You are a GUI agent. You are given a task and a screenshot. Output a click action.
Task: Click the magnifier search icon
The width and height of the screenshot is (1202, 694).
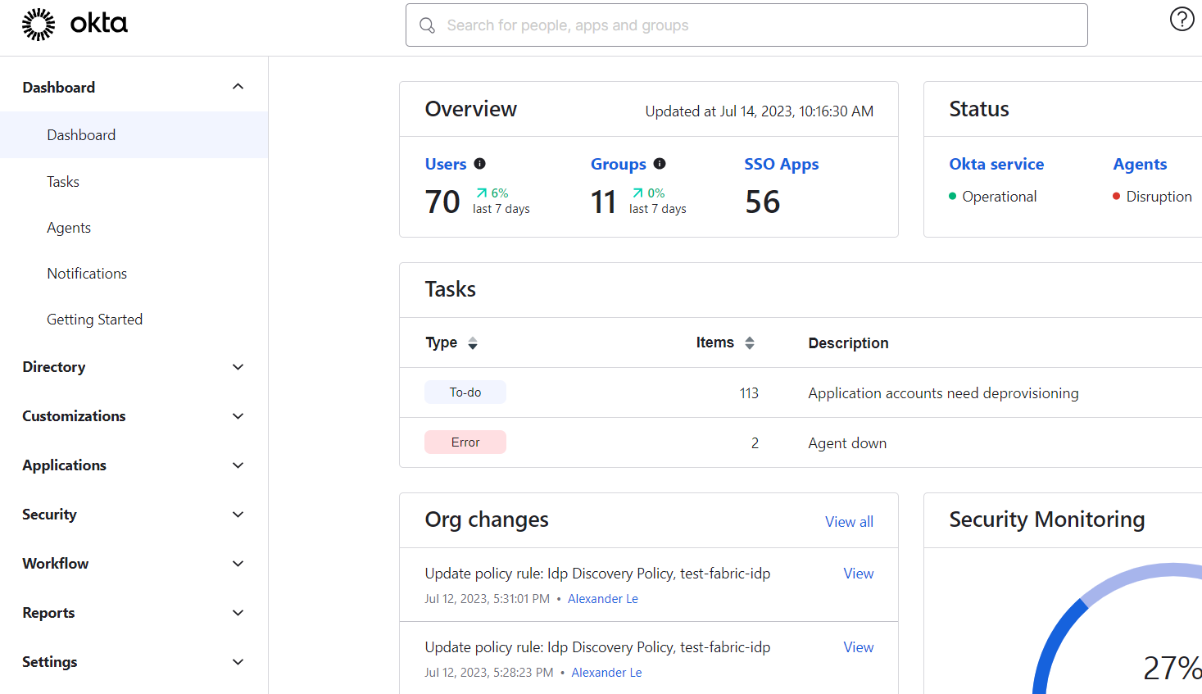click(x=427, y=25)
